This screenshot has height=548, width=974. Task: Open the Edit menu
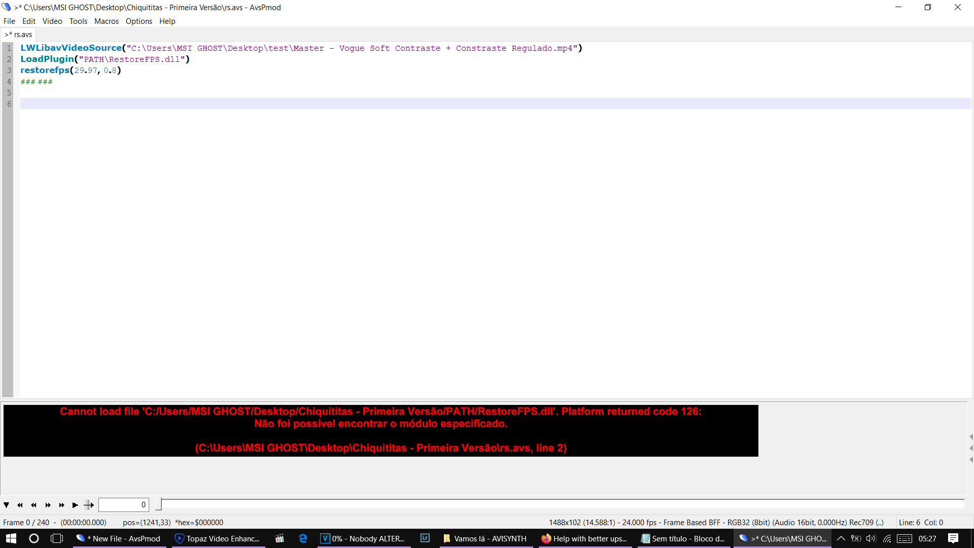pyautogui.click(x=29, y=21)
